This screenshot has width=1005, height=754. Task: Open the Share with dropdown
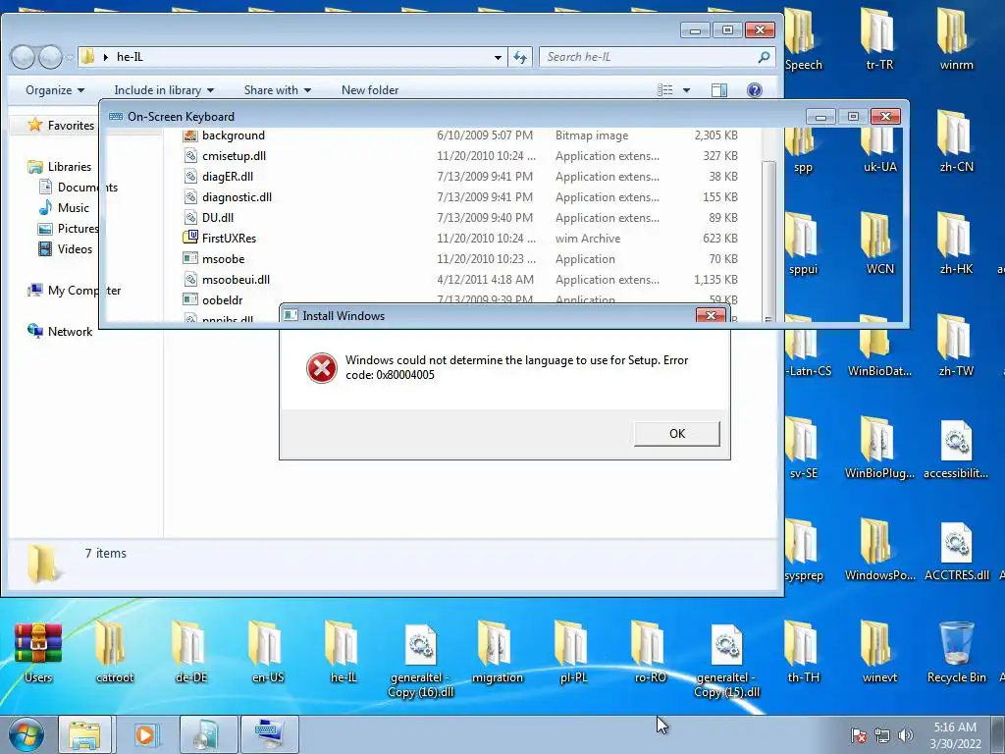[277, 90]
